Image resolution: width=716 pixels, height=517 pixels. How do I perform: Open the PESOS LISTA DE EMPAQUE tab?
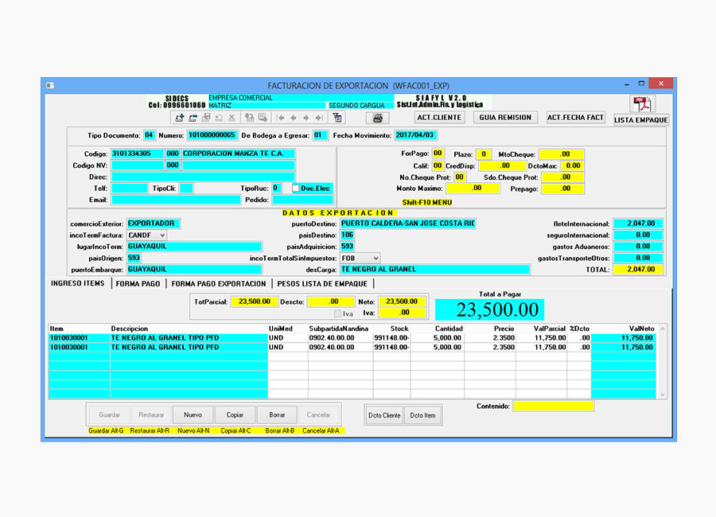click(x=322, y=284)
